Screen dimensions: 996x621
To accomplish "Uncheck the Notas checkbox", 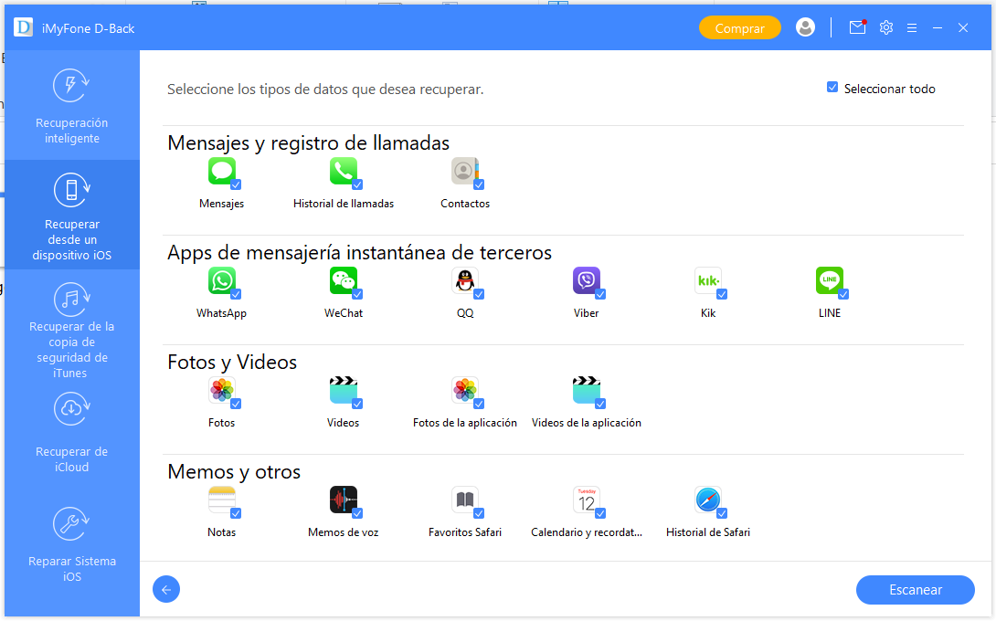I will 236,513.
